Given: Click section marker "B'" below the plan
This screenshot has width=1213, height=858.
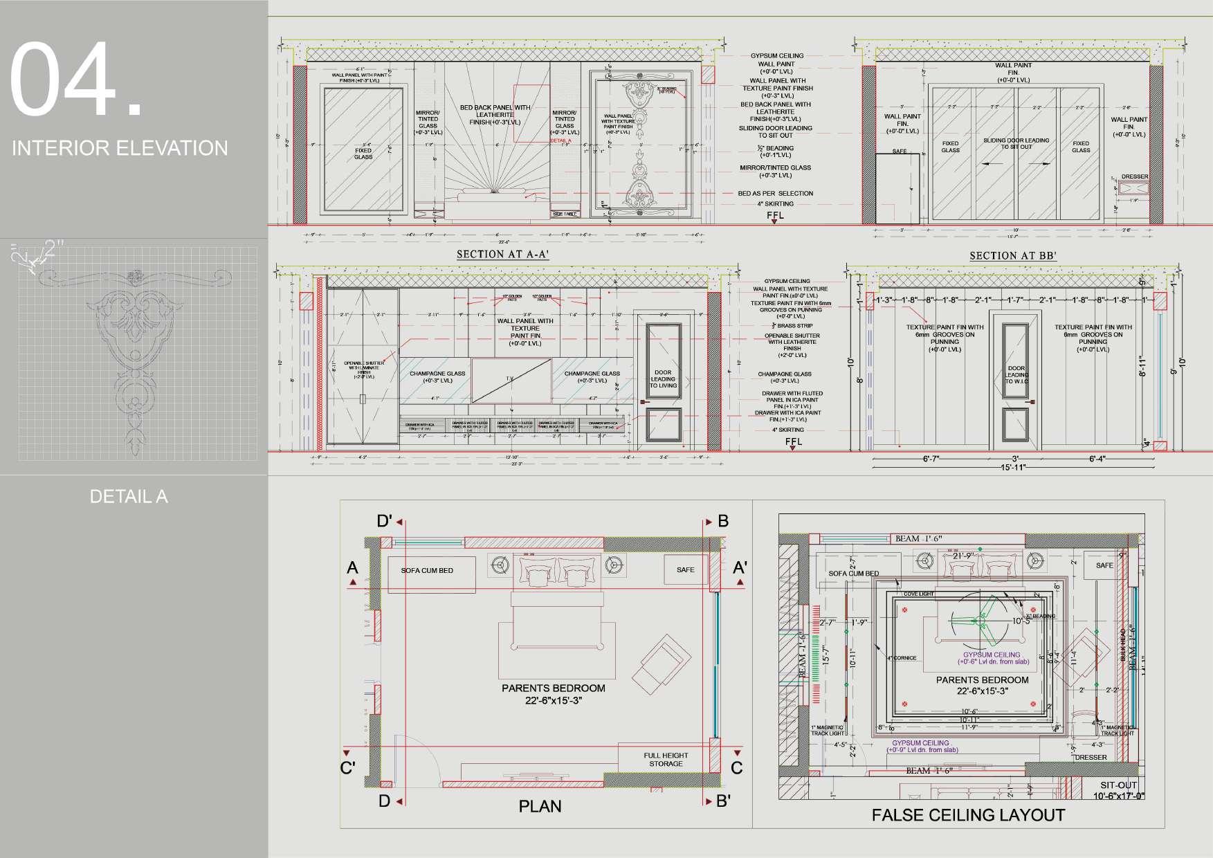Looking at the screenshot, I should 724,801.
